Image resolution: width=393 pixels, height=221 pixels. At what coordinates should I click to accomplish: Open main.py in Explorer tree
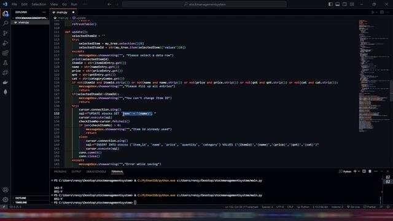click(x=30, y=23)
